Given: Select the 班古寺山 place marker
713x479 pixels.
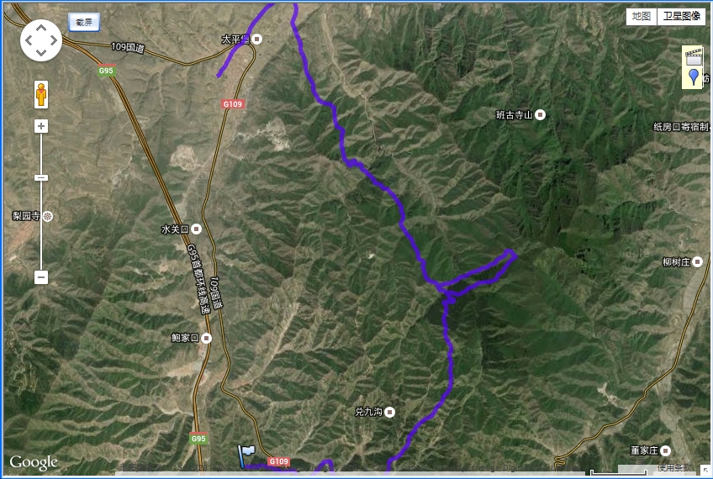Looking at the screenshot, I should [x=540, y=114].
